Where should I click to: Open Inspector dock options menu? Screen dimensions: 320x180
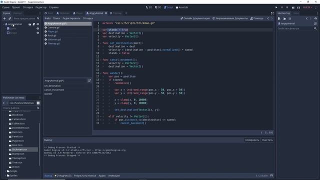[x=317, y=13]
